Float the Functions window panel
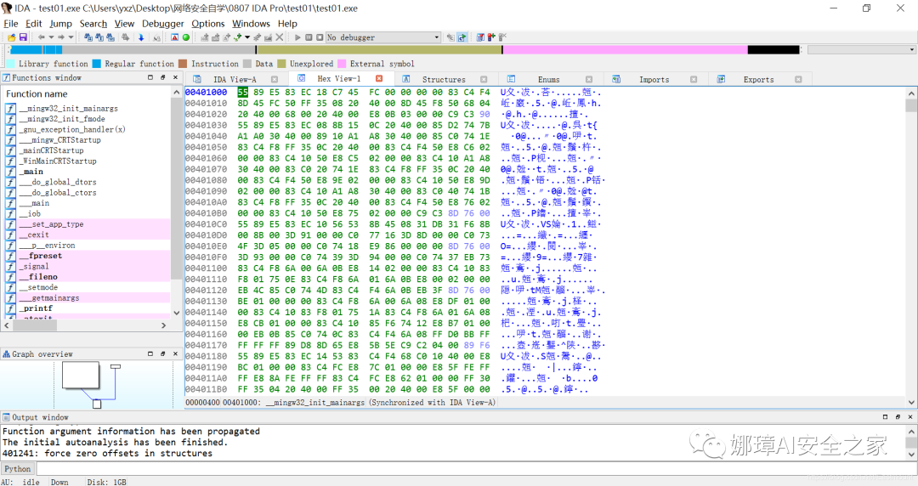 [x=162, y=77]
